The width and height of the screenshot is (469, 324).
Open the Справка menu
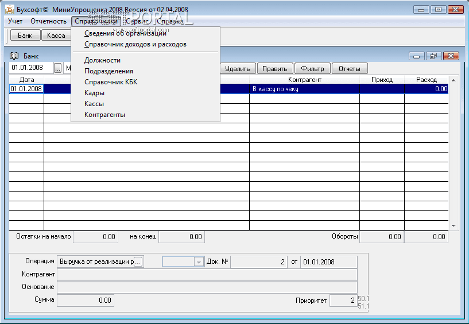[170, 21]
